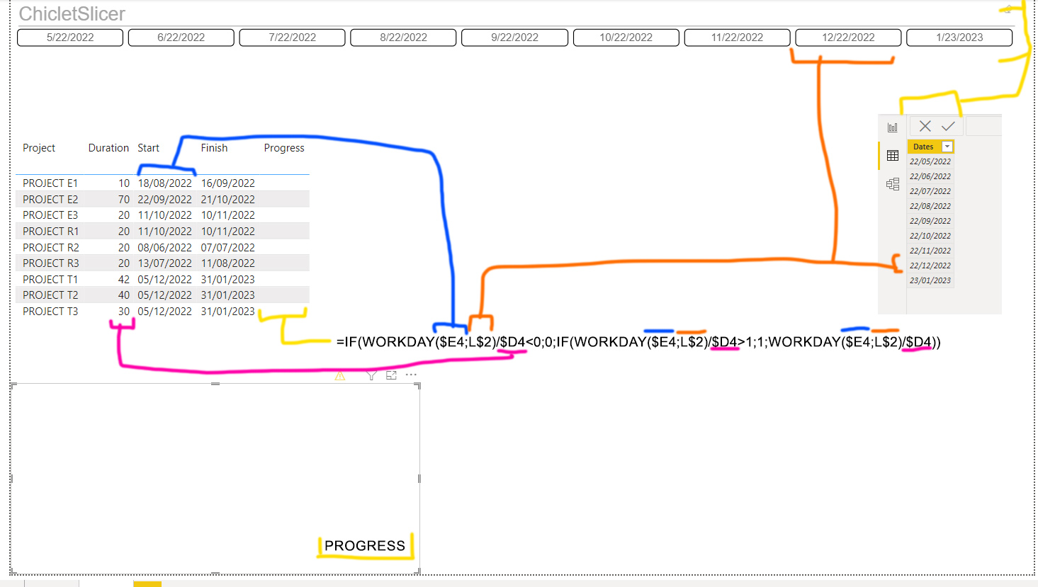Select the 1/23/2023 chiclet

[960, 38]
